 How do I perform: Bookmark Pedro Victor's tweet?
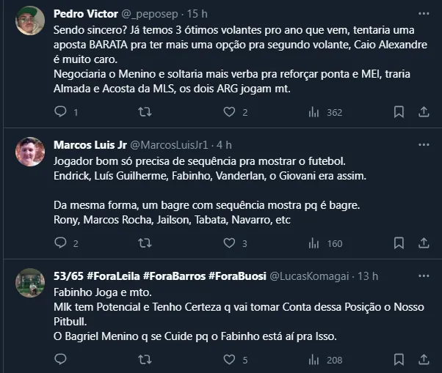tap(399, 112)
